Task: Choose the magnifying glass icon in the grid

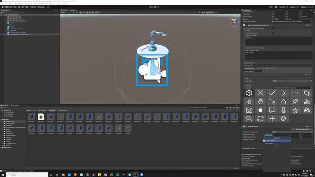Action: (x=249, y=119)
